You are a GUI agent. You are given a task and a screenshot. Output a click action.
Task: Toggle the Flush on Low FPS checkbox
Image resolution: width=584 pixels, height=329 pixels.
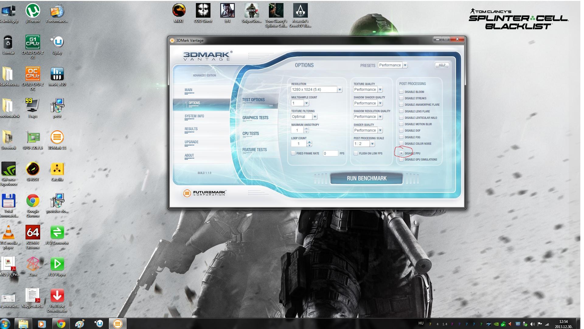click(356, 153)
